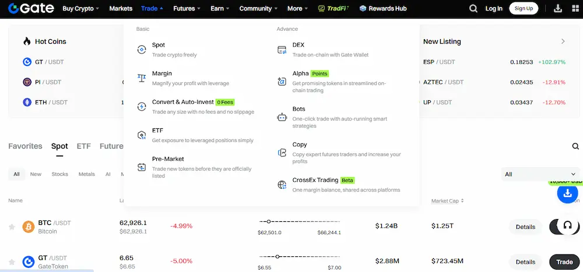
Task: Click the Copy trading icon
Action: coord(282,153)
